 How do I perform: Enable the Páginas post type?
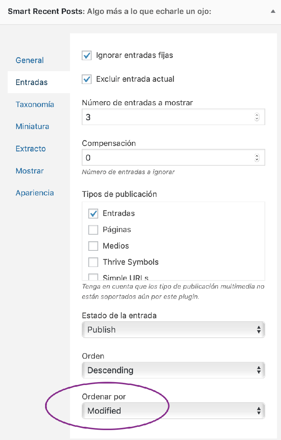click(x=93, y=230)
